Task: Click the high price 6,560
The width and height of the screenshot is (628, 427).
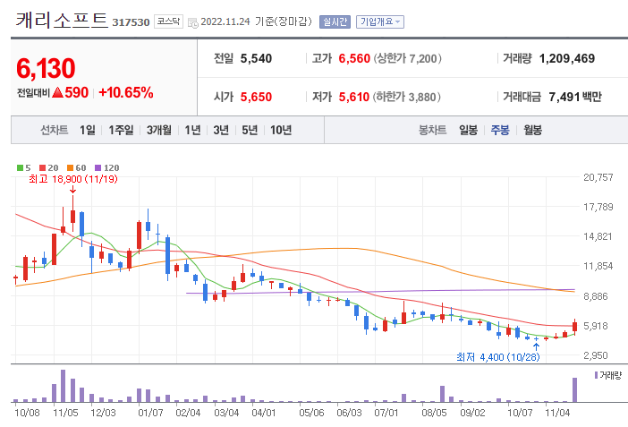Action: coord(354,58)
